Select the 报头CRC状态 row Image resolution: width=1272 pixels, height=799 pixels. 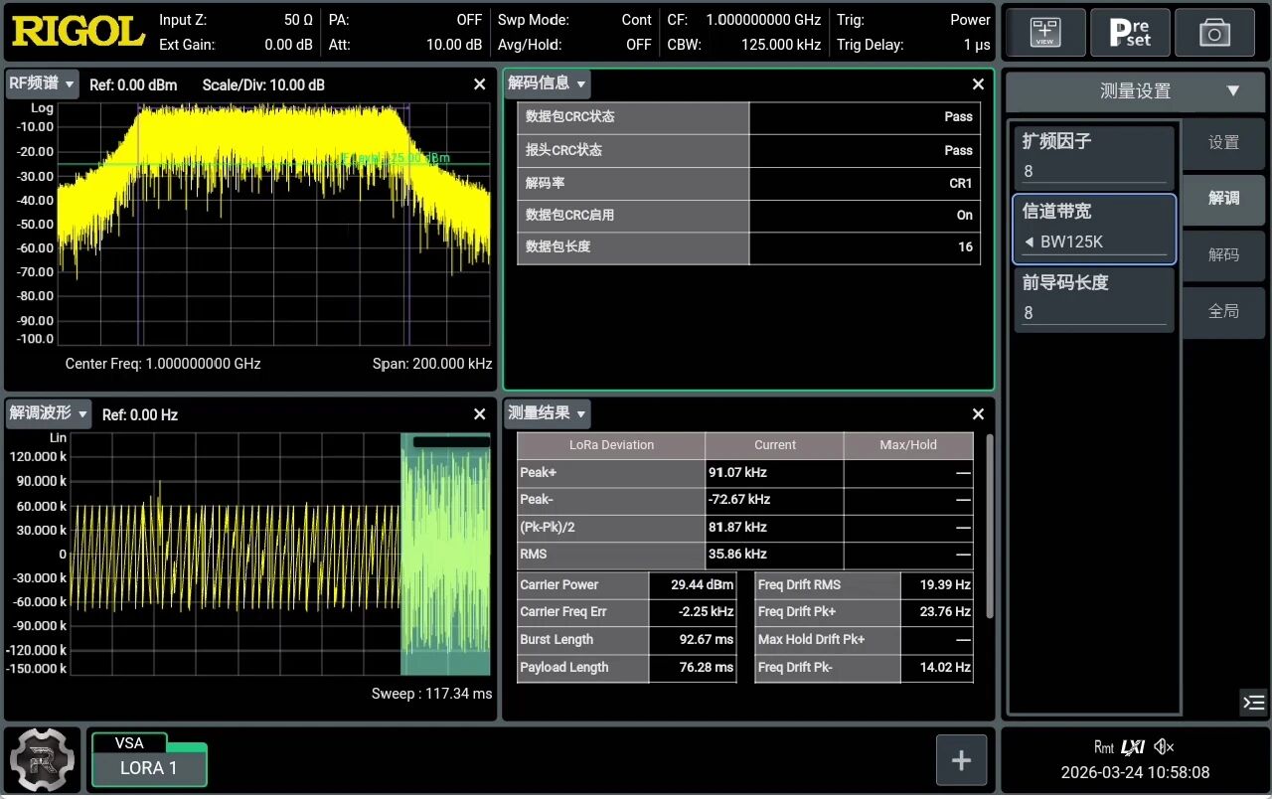(749, 150)
